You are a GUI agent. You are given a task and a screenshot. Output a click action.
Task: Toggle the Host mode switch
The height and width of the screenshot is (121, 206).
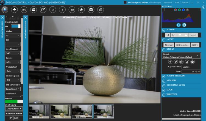click(15, 26)
